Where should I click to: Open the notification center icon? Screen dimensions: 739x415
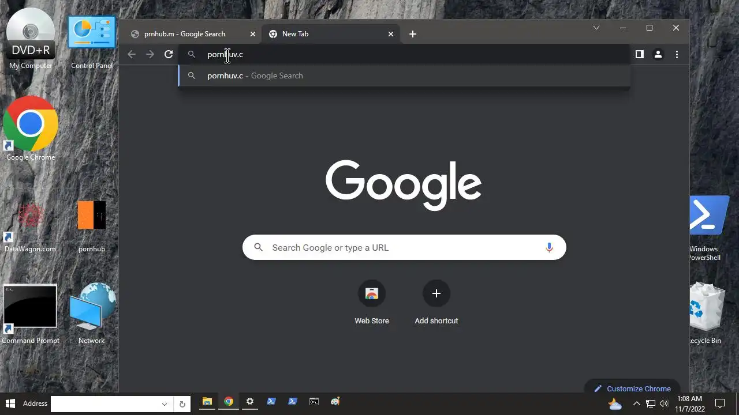(720, 403)
